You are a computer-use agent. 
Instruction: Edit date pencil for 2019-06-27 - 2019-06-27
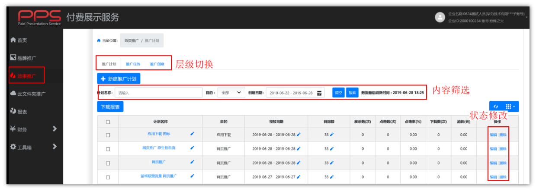298,177
